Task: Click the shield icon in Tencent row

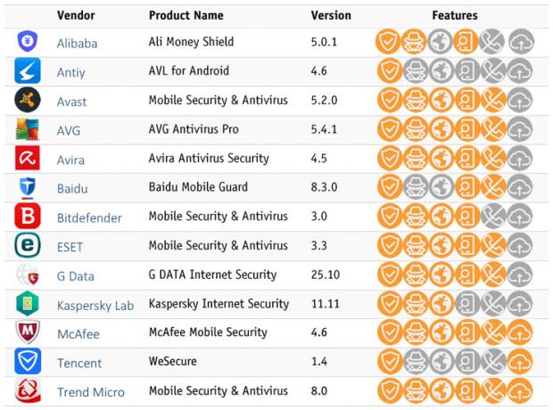Action: tap(389, 362)
